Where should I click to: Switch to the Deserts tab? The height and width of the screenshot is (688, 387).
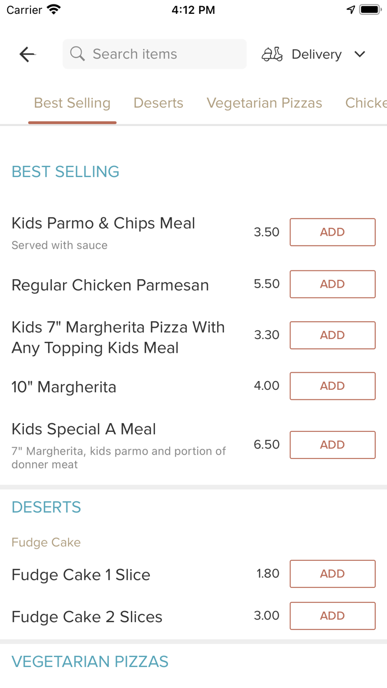coord(158,103)
